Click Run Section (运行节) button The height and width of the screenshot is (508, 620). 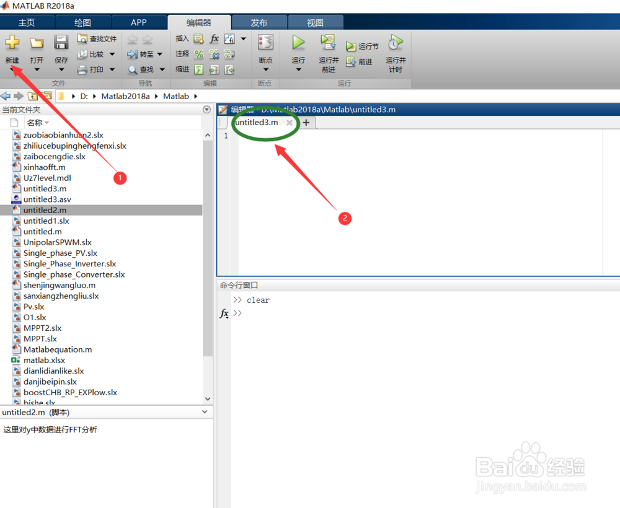(362, 46)
